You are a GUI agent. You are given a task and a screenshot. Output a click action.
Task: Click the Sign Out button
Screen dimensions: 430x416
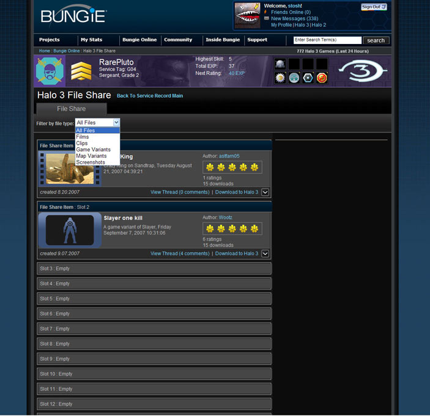pyautogui.click(x=374, y=7)
